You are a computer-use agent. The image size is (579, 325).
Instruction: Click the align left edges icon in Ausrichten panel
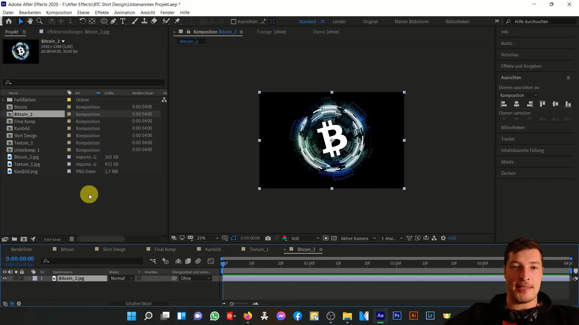(x=503, y=104)
